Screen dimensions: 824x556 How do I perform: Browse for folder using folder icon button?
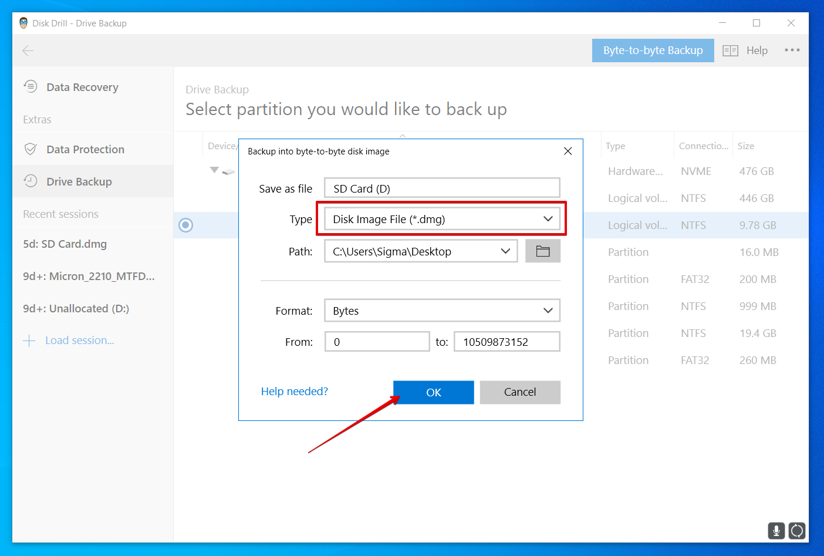coord(543,251)
